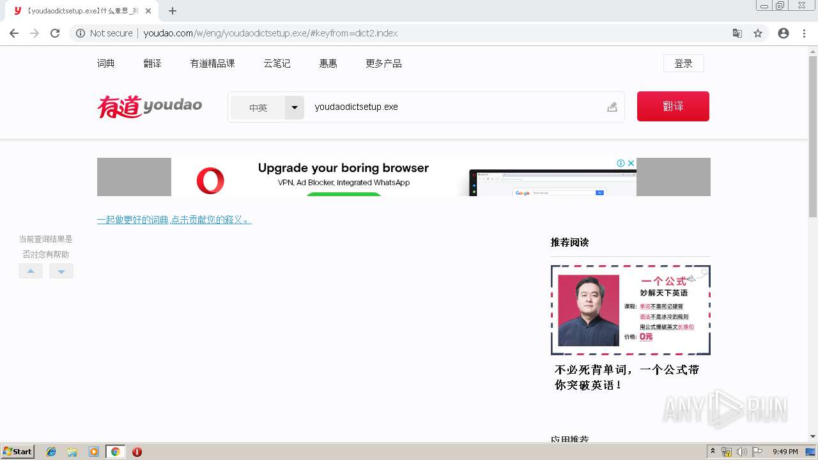Open Windows Explorer from the taskbar
Screen dimensions: 818x460
(72, 452)
